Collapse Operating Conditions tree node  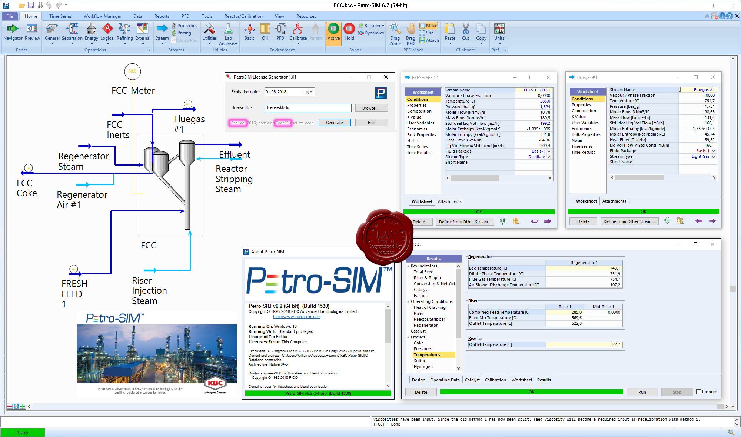click(409, 301)
